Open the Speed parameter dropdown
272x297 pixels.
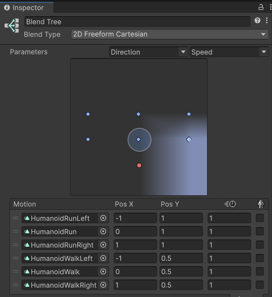[229, 52]
